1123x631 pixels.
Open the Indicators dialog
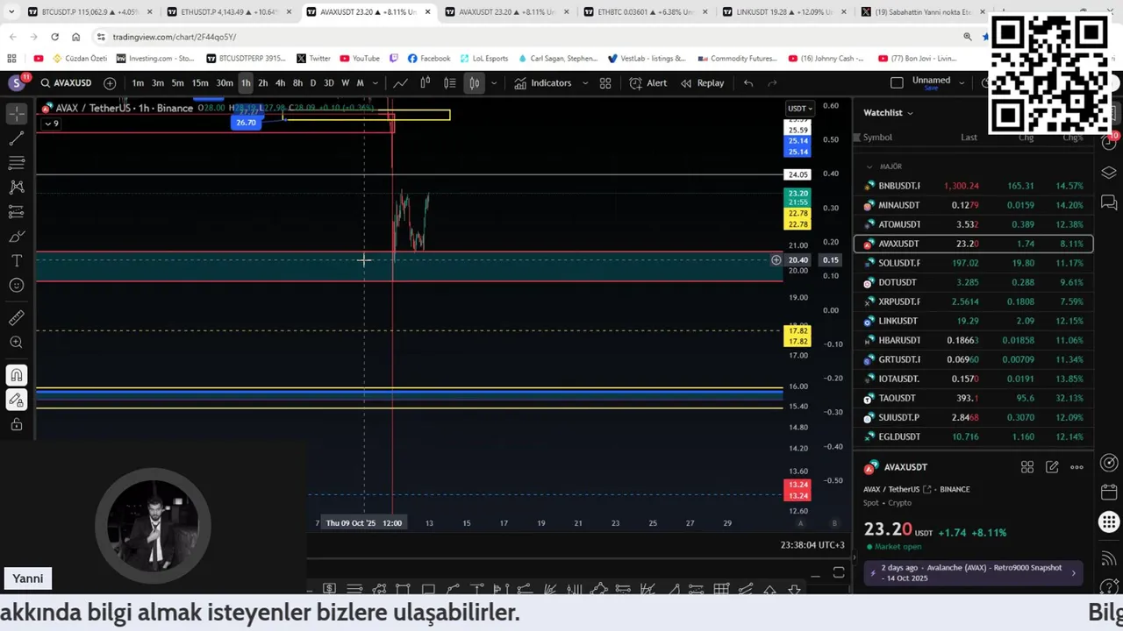click(542, 83)
